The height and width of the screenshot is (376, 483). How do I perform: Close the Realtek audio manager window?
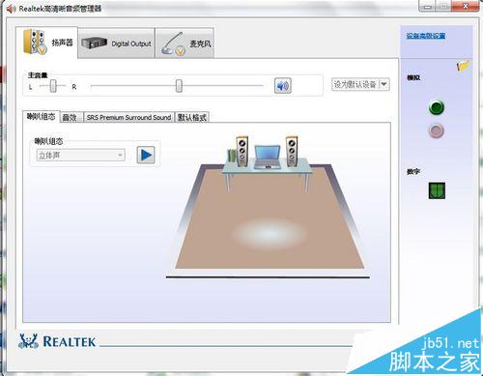[466, 6]
